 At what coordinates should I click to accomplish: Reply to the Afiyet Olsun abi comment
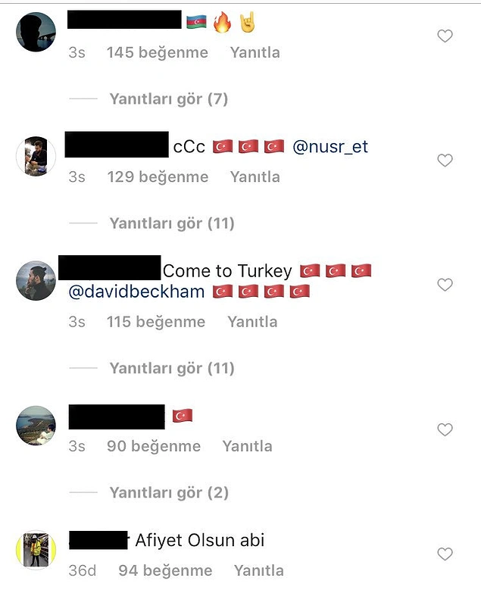258,570
